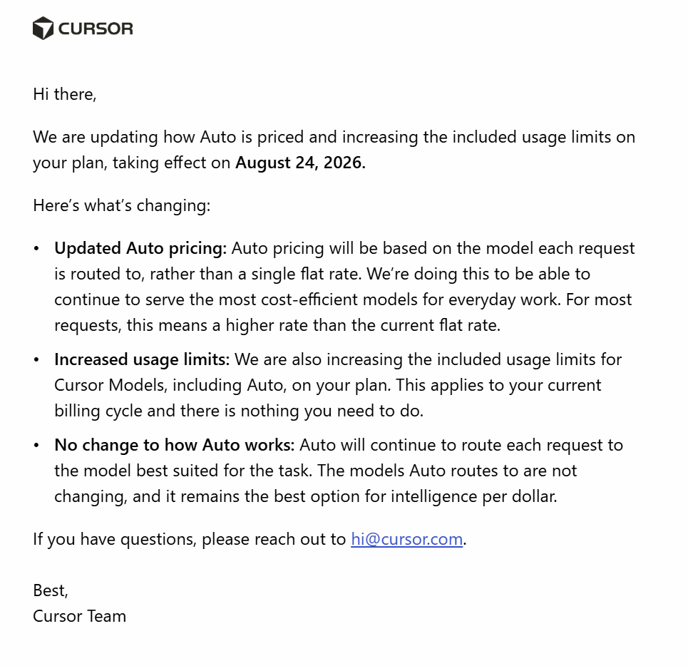Click the bullet dot before Increased usage limits
Image resolution: width=688 pixels, height=666 pixels.
(x=36, y=360)
